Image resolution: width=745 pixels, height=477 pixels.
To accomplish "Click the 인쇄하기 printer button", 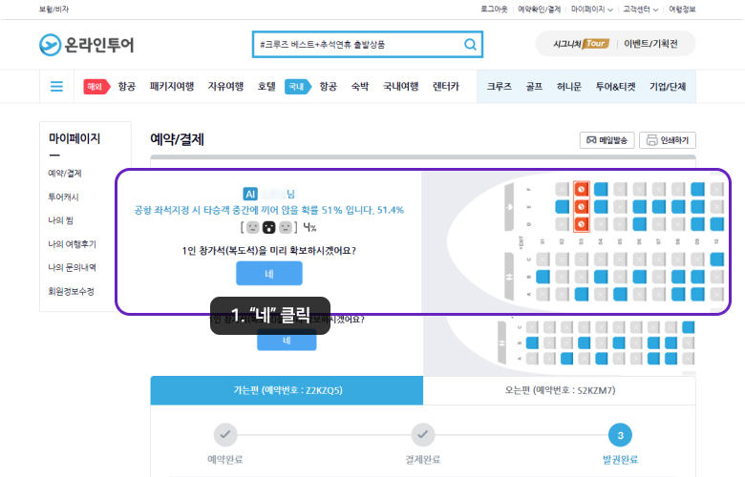I will (667, 140).
